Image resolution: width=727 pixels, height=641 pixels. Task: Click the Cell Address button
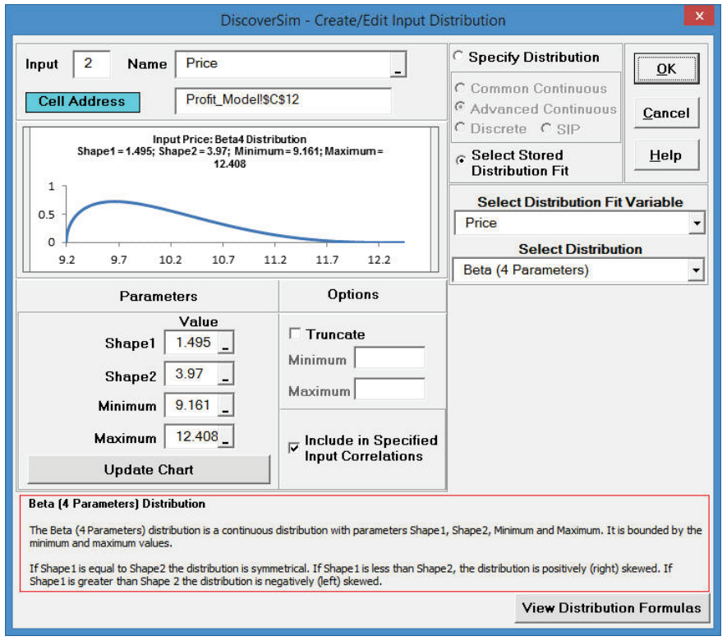click(81, 102)
